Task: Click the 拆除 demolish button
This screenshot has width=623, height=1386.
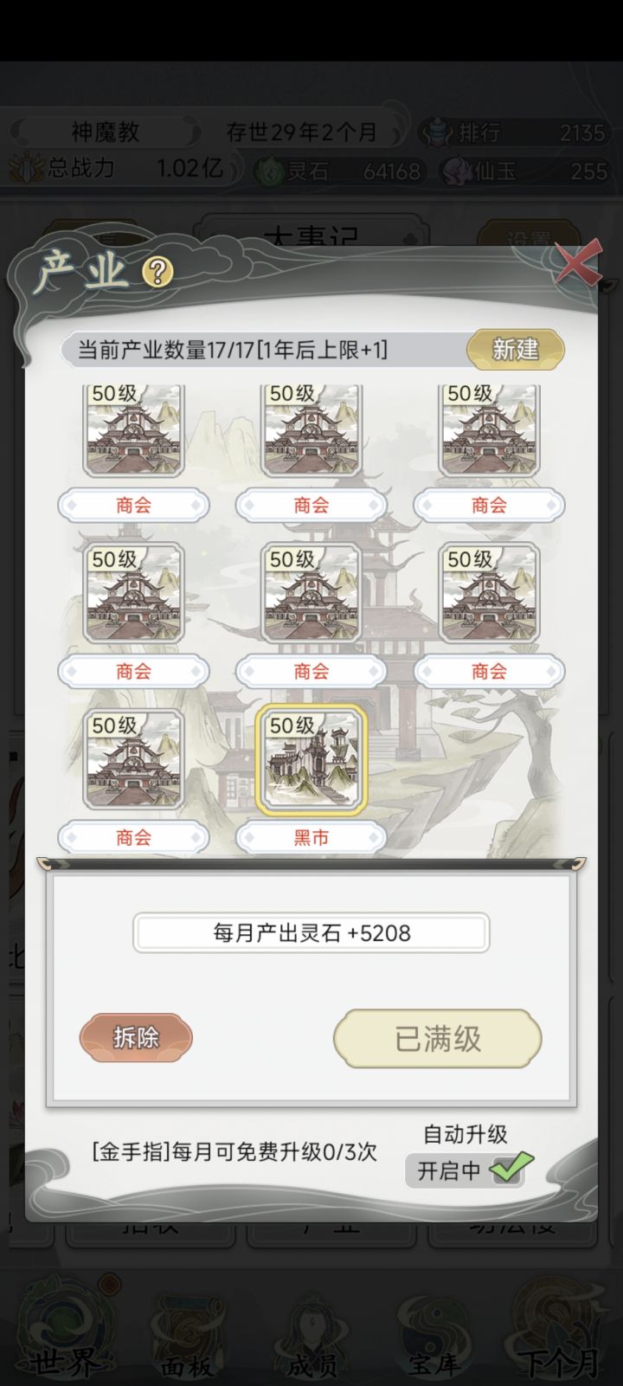Action: pos(136,1037)
